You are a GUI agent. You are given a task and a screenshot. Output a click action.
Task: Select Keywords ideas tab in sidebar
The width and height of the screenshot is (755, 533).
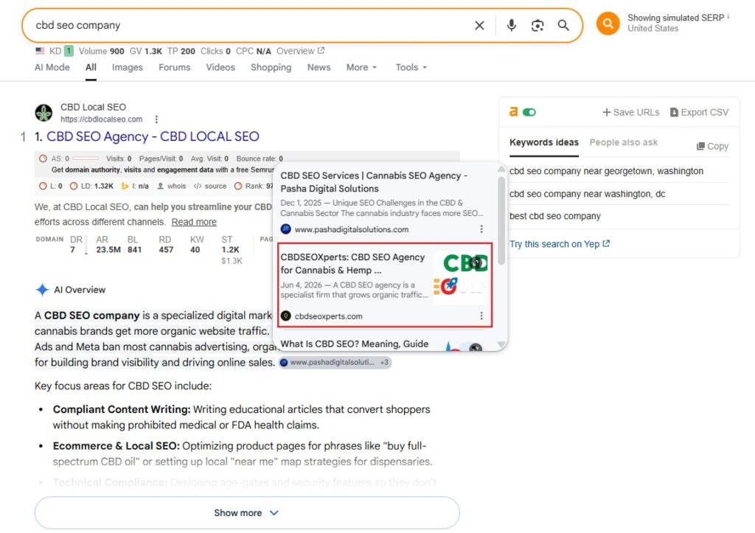coord(544,142)
